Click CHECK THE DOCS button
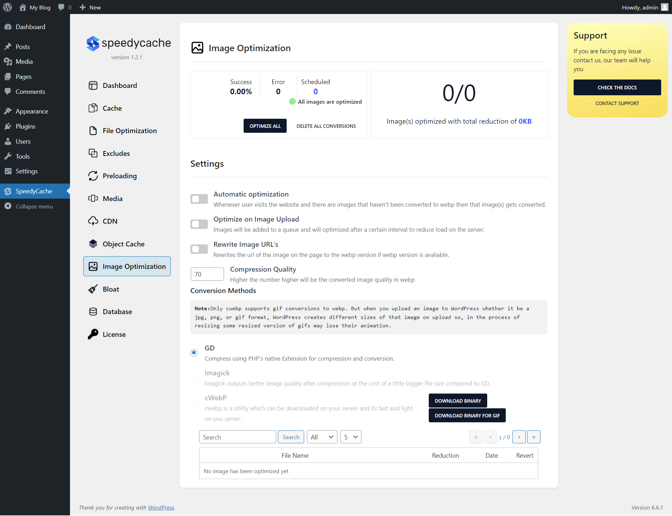This screenshot has height=516, width=672. (617, 88)
